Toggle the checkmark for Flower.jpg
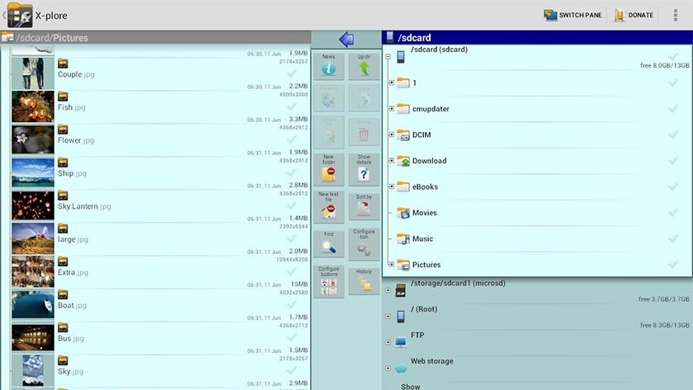 click(291, 139)
